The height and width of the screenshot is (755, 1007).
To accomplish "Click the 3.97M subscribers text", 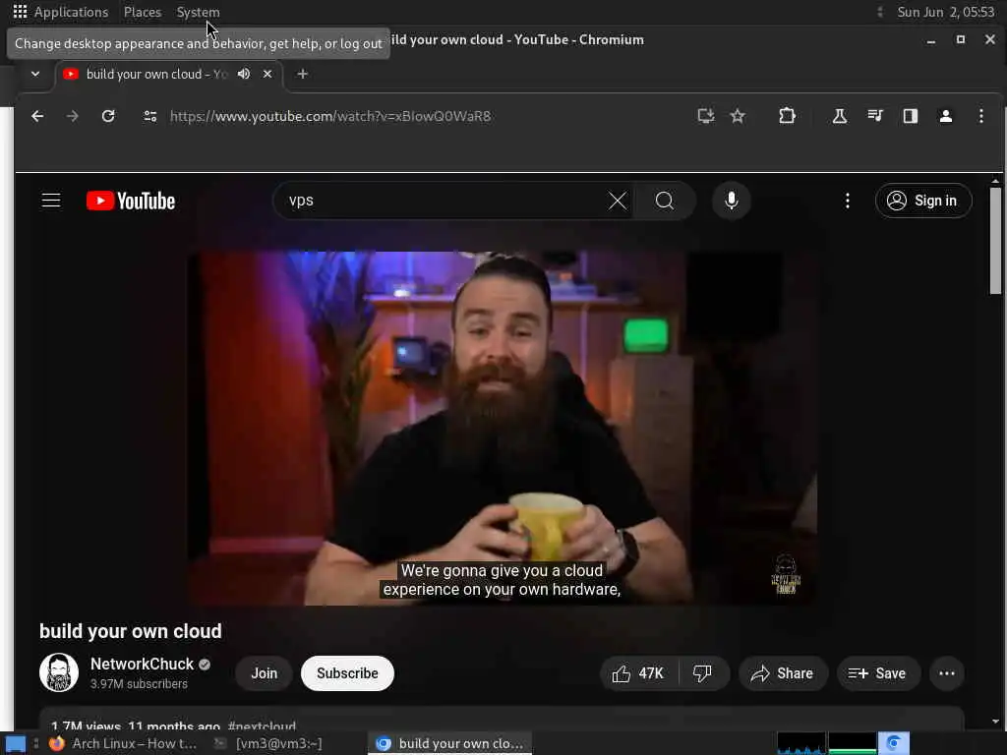I will point(139,684).
